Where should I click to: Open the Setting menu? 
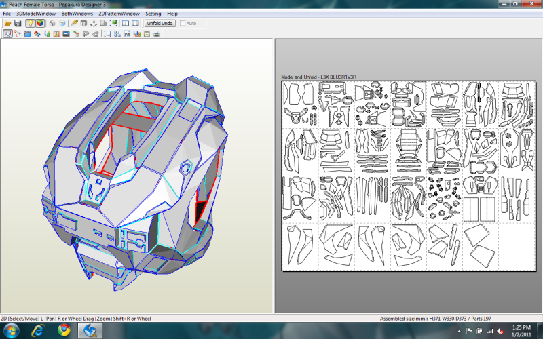click(153, 14)
